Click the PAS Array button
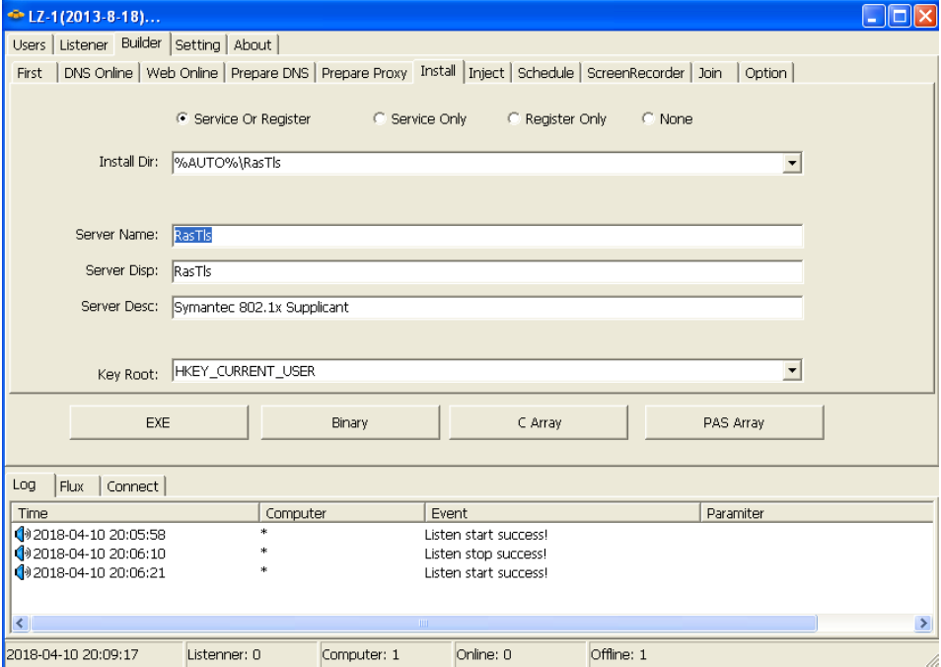The height and width of the screenshot is (667, 941). click(x=734, y=422)
